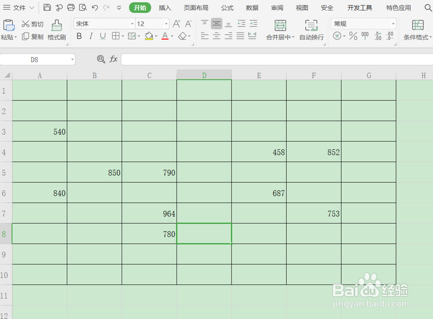Open the 宋体 font name dropdown
Image resolution: width=433 pixels, height=319 pixels.
point(132,24)
